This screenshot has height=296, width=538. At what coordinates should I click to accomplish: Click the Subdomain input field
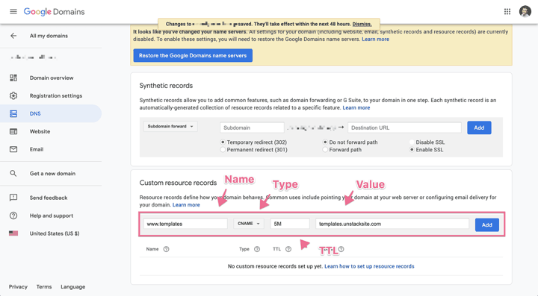252,127
